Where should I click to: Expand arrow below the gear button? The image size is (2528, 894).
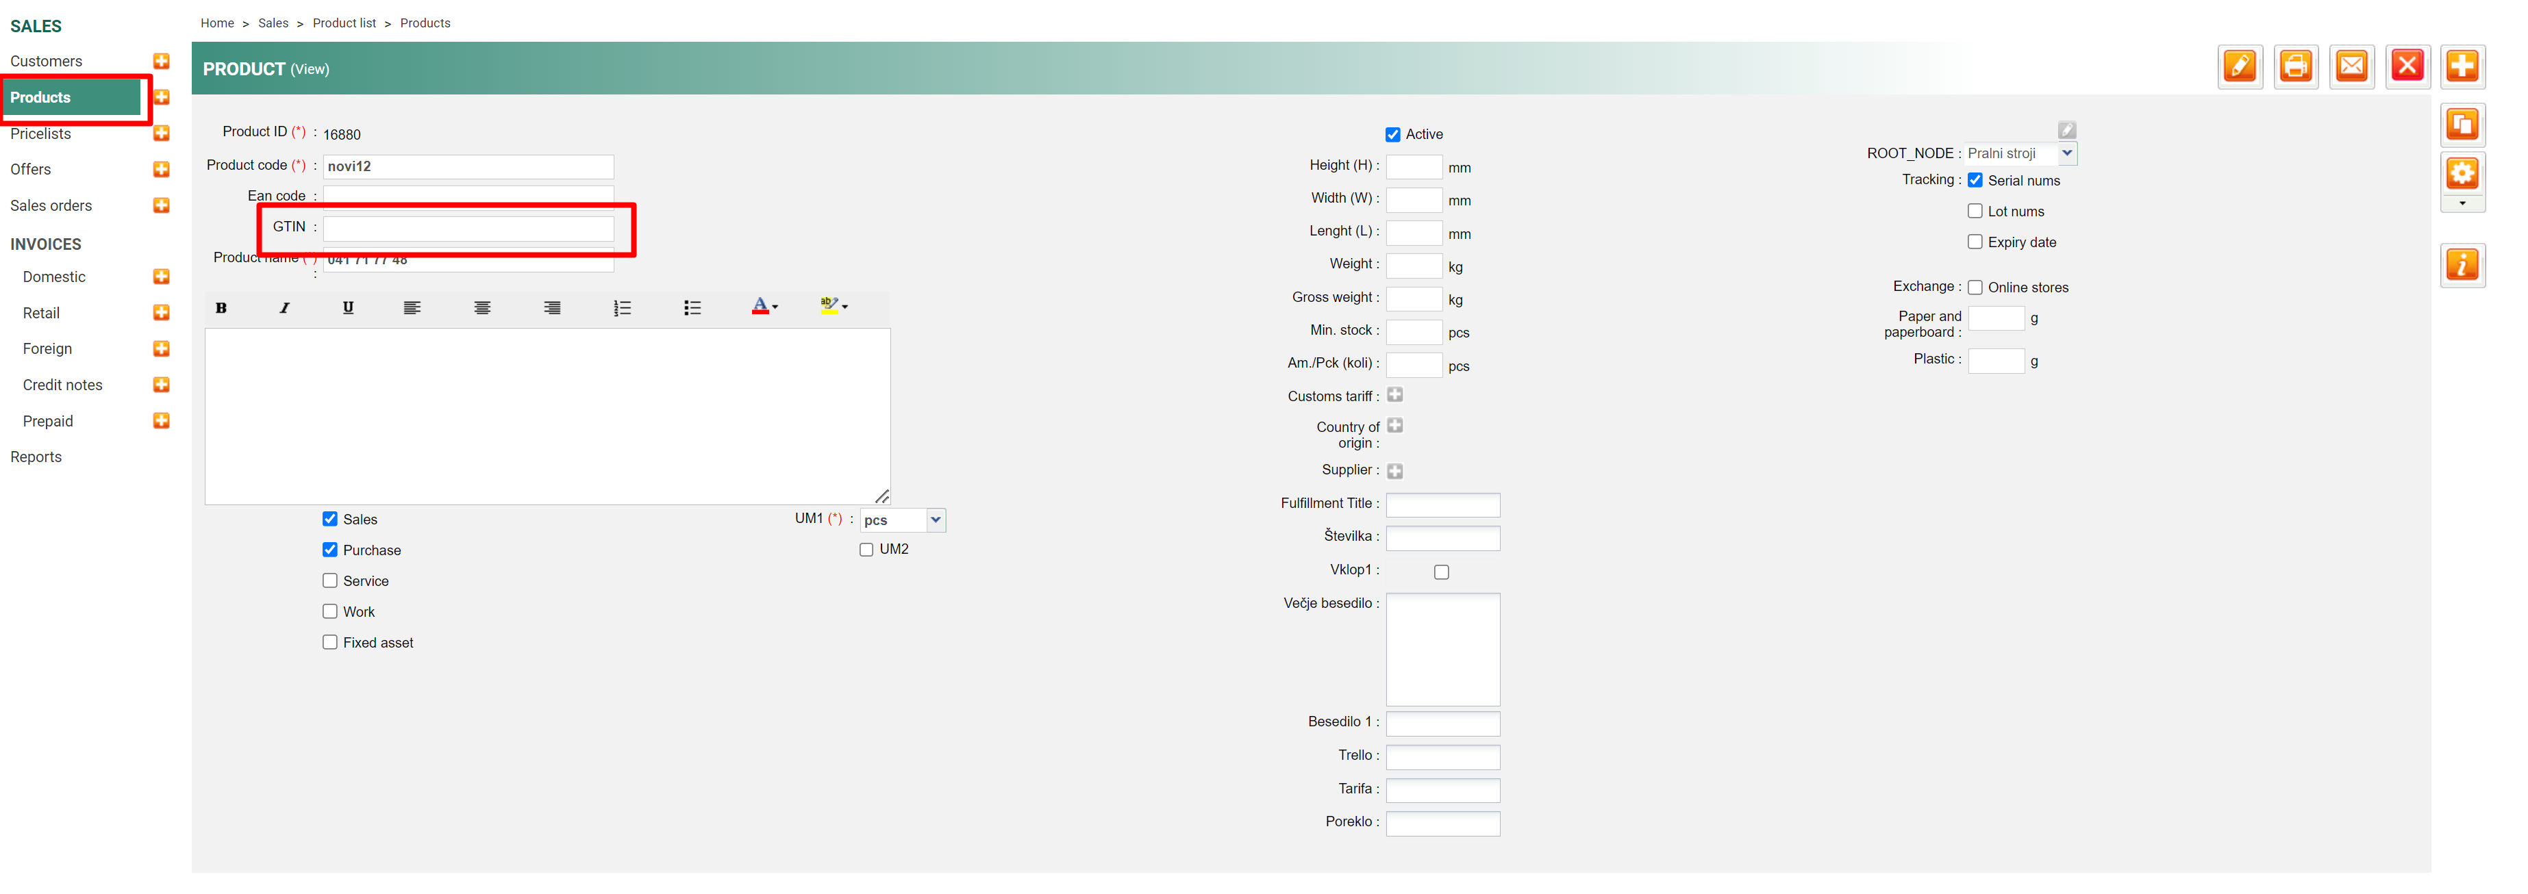click(x=2462, y=204)
